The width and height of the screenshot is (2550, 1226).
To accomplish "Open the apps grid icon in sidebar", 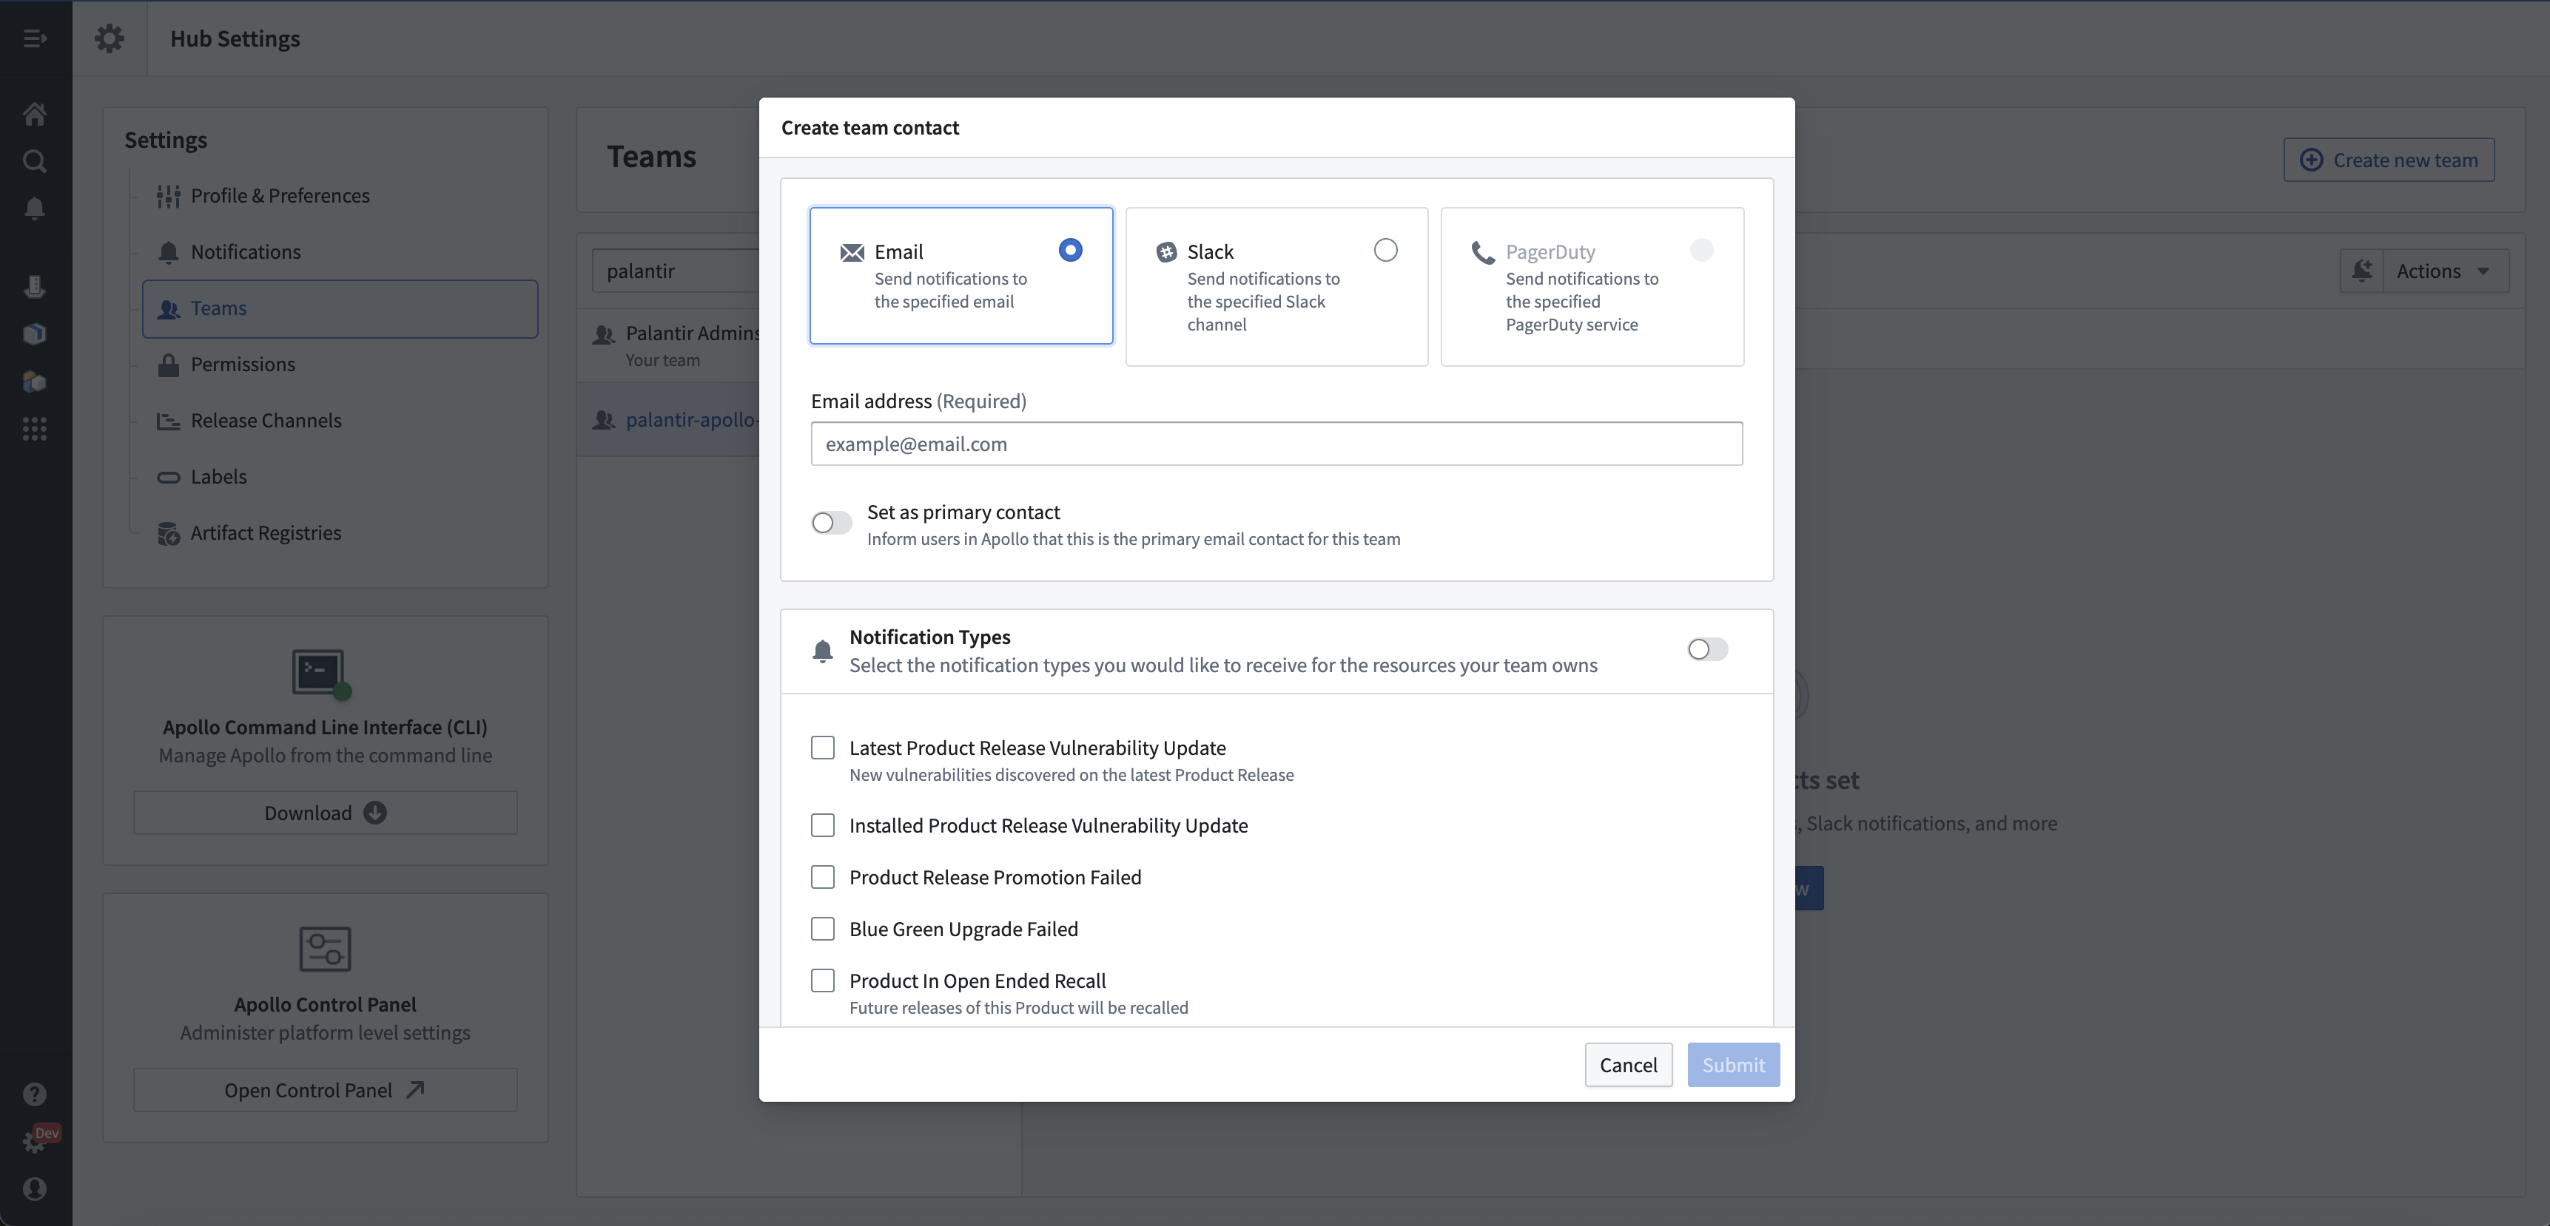I will (35, 428).
